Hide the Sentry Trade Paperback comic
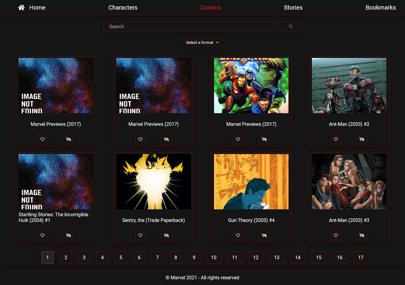Image resolution: width=405 pixels, height=285 pixels. click(166, 235)
